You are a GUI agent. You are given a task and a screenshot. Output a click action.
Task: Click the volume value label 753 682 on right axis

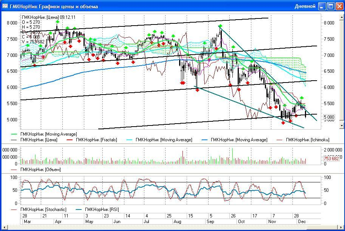331,158
